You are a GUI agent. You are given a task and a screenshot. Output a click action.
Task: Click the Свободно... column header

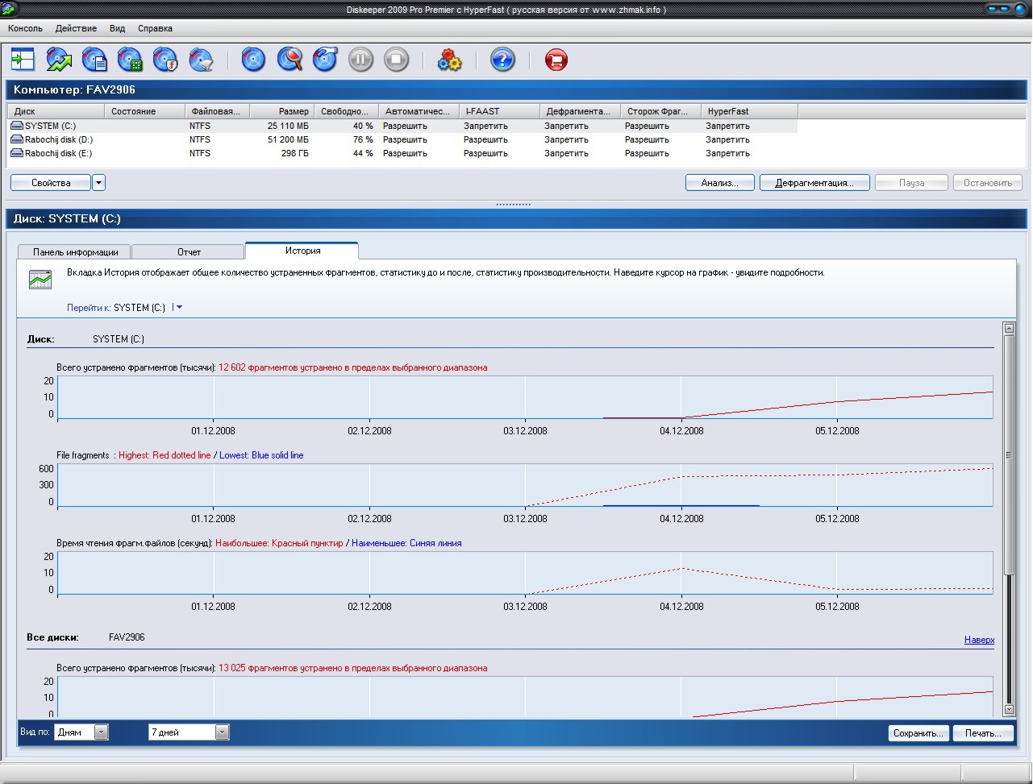[x=346, y=111]
